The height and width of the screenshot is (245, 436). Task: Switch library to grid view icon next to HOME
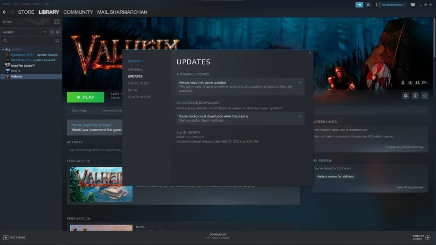pyautogui.click(x=57, y=22)
